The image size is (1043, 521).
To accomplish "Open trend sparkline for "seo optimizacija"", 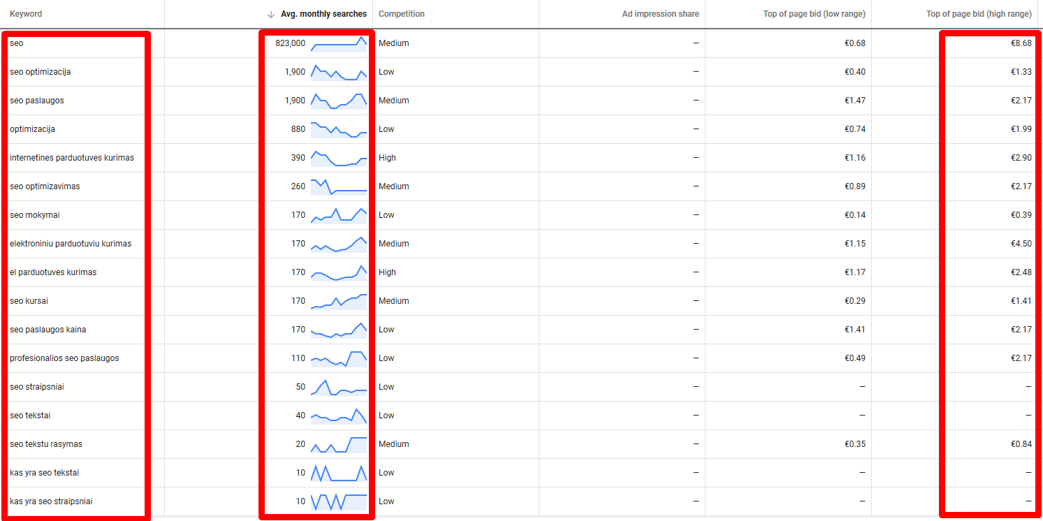I will 339,73.
